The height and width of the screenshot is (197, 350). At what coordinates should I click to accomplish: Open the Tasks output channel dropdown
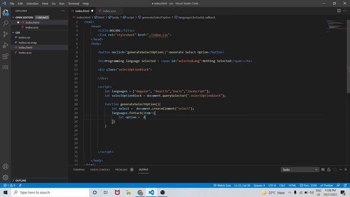300,170
